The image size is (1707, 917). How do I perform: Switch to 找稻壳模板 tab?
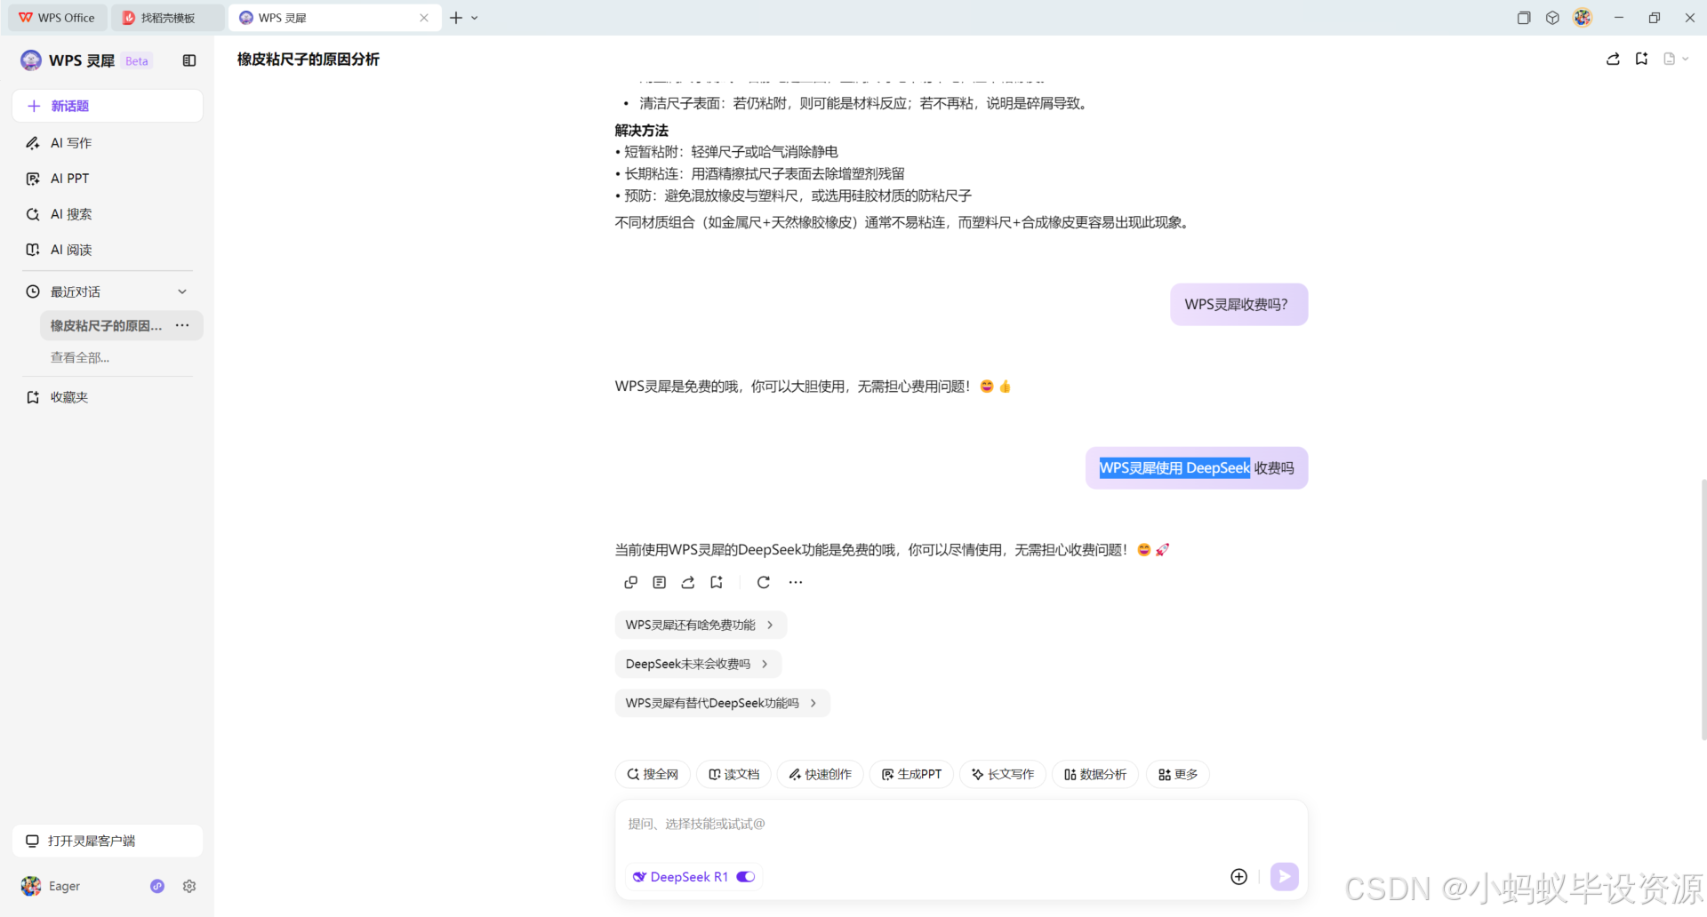click(167, 18)
